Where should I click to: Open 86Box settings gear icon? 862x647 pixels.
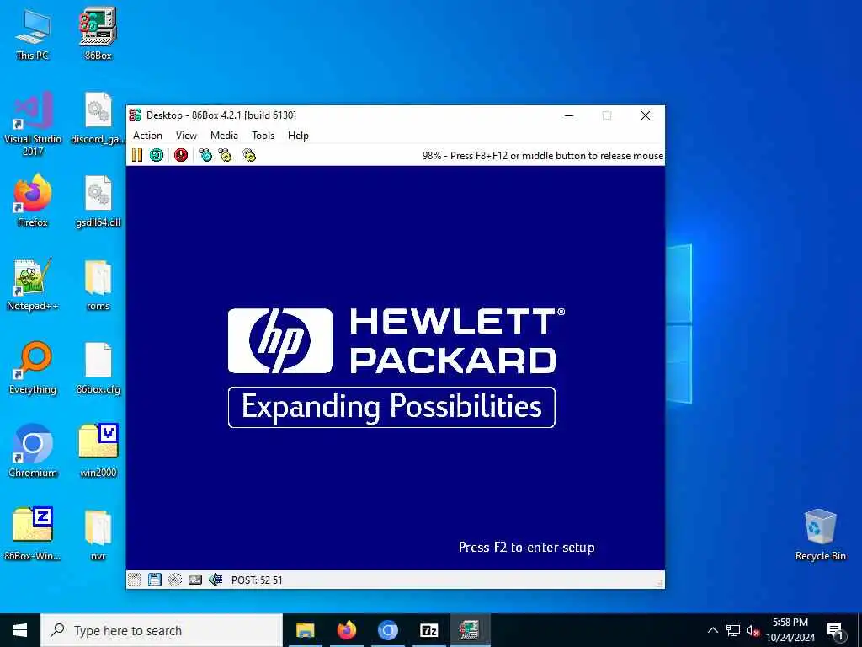pos(249,155)
